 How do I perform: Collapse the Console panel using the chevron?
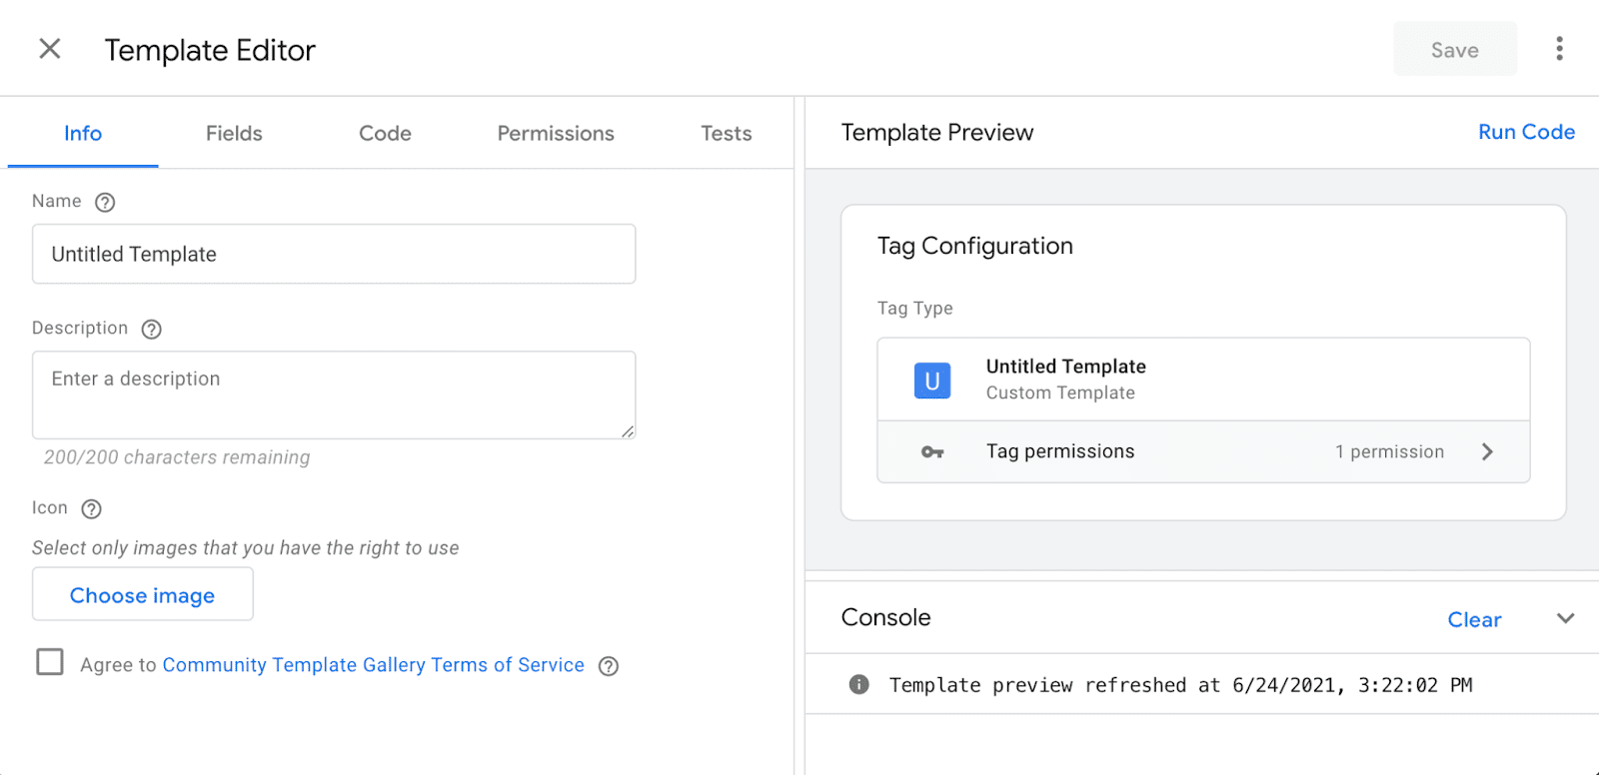point(1565,618)
